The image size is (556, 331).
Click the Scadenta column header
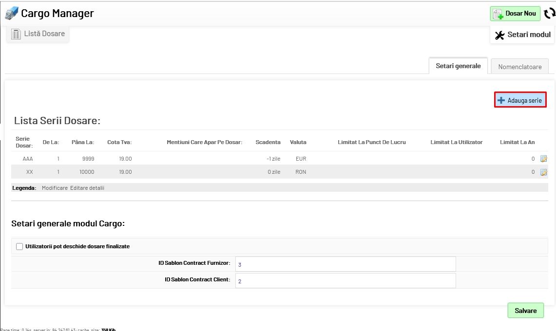click(x=268, y=142)
